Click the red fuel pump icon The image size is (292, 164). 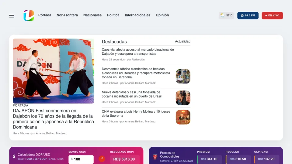click(155, 157)
